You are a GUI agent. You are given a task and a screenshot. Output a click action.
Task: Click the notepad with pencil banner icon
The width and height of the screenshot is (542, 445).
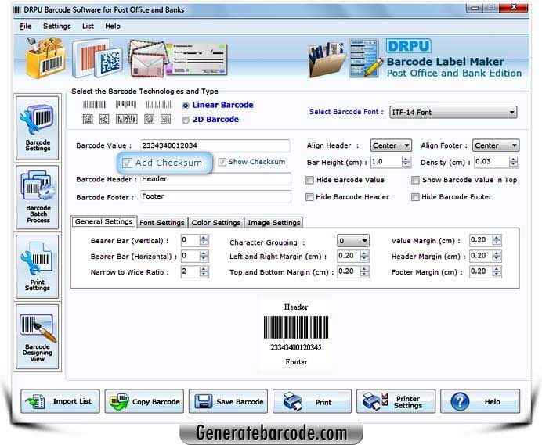click(x=366, y=58)
